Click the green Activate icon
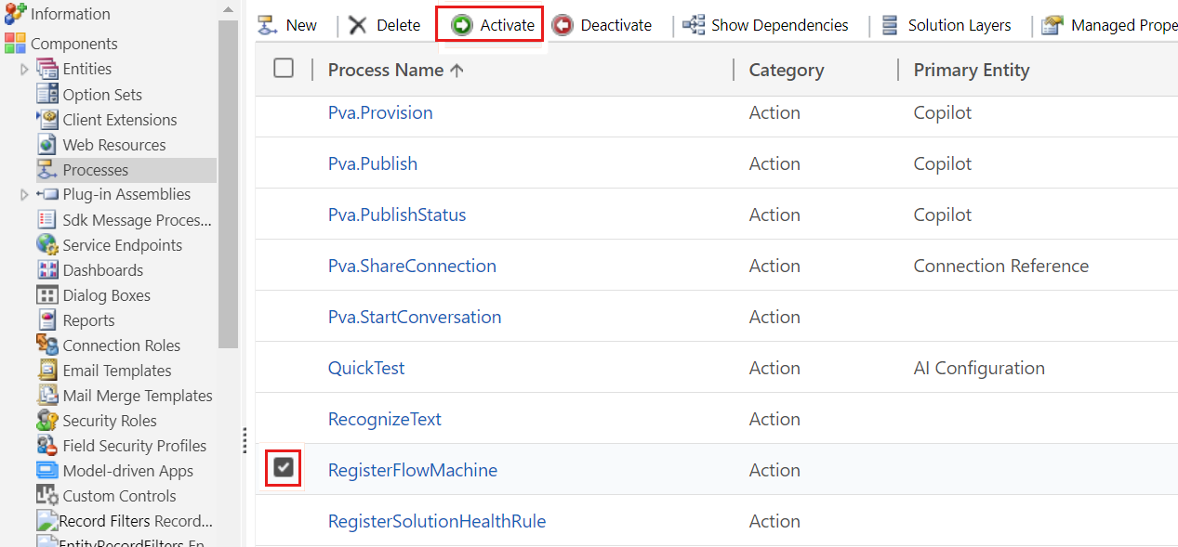The width and height of the screenshot is (1178, 547). [461, 25]
